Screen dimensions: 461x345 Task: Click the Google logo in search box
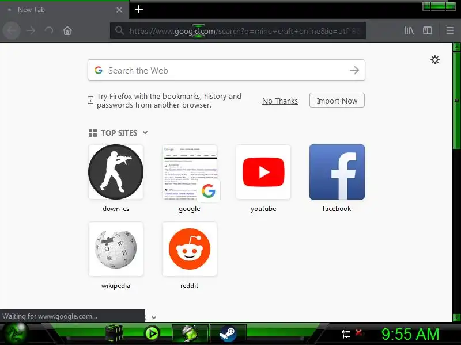[99, 70]
